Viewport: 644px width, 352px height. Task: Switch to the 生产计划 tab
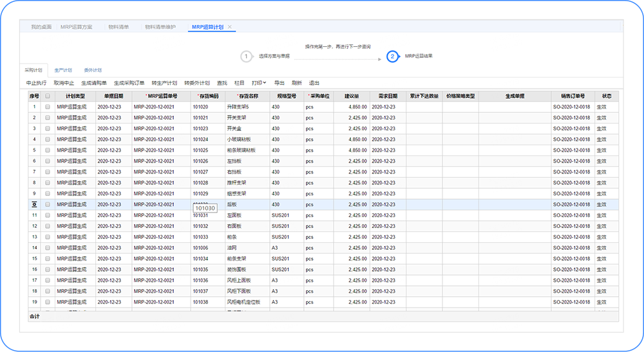click(63, 70)
